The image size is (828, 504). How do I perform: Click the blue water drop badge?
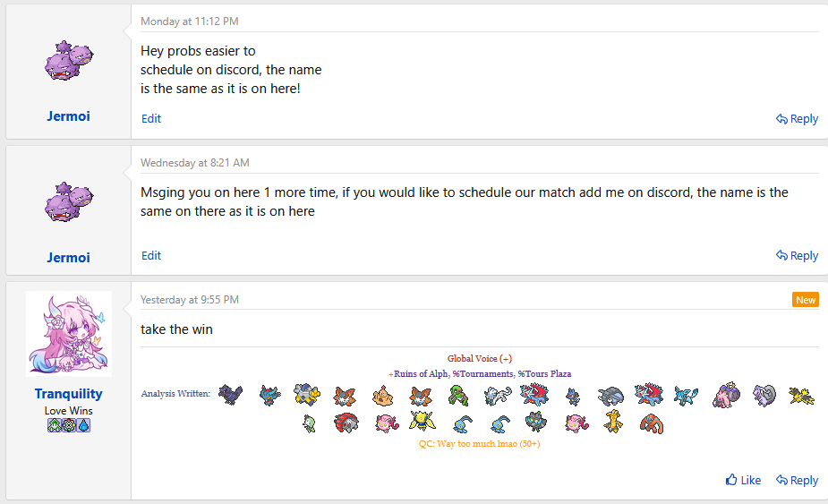[x=84, y=424]
